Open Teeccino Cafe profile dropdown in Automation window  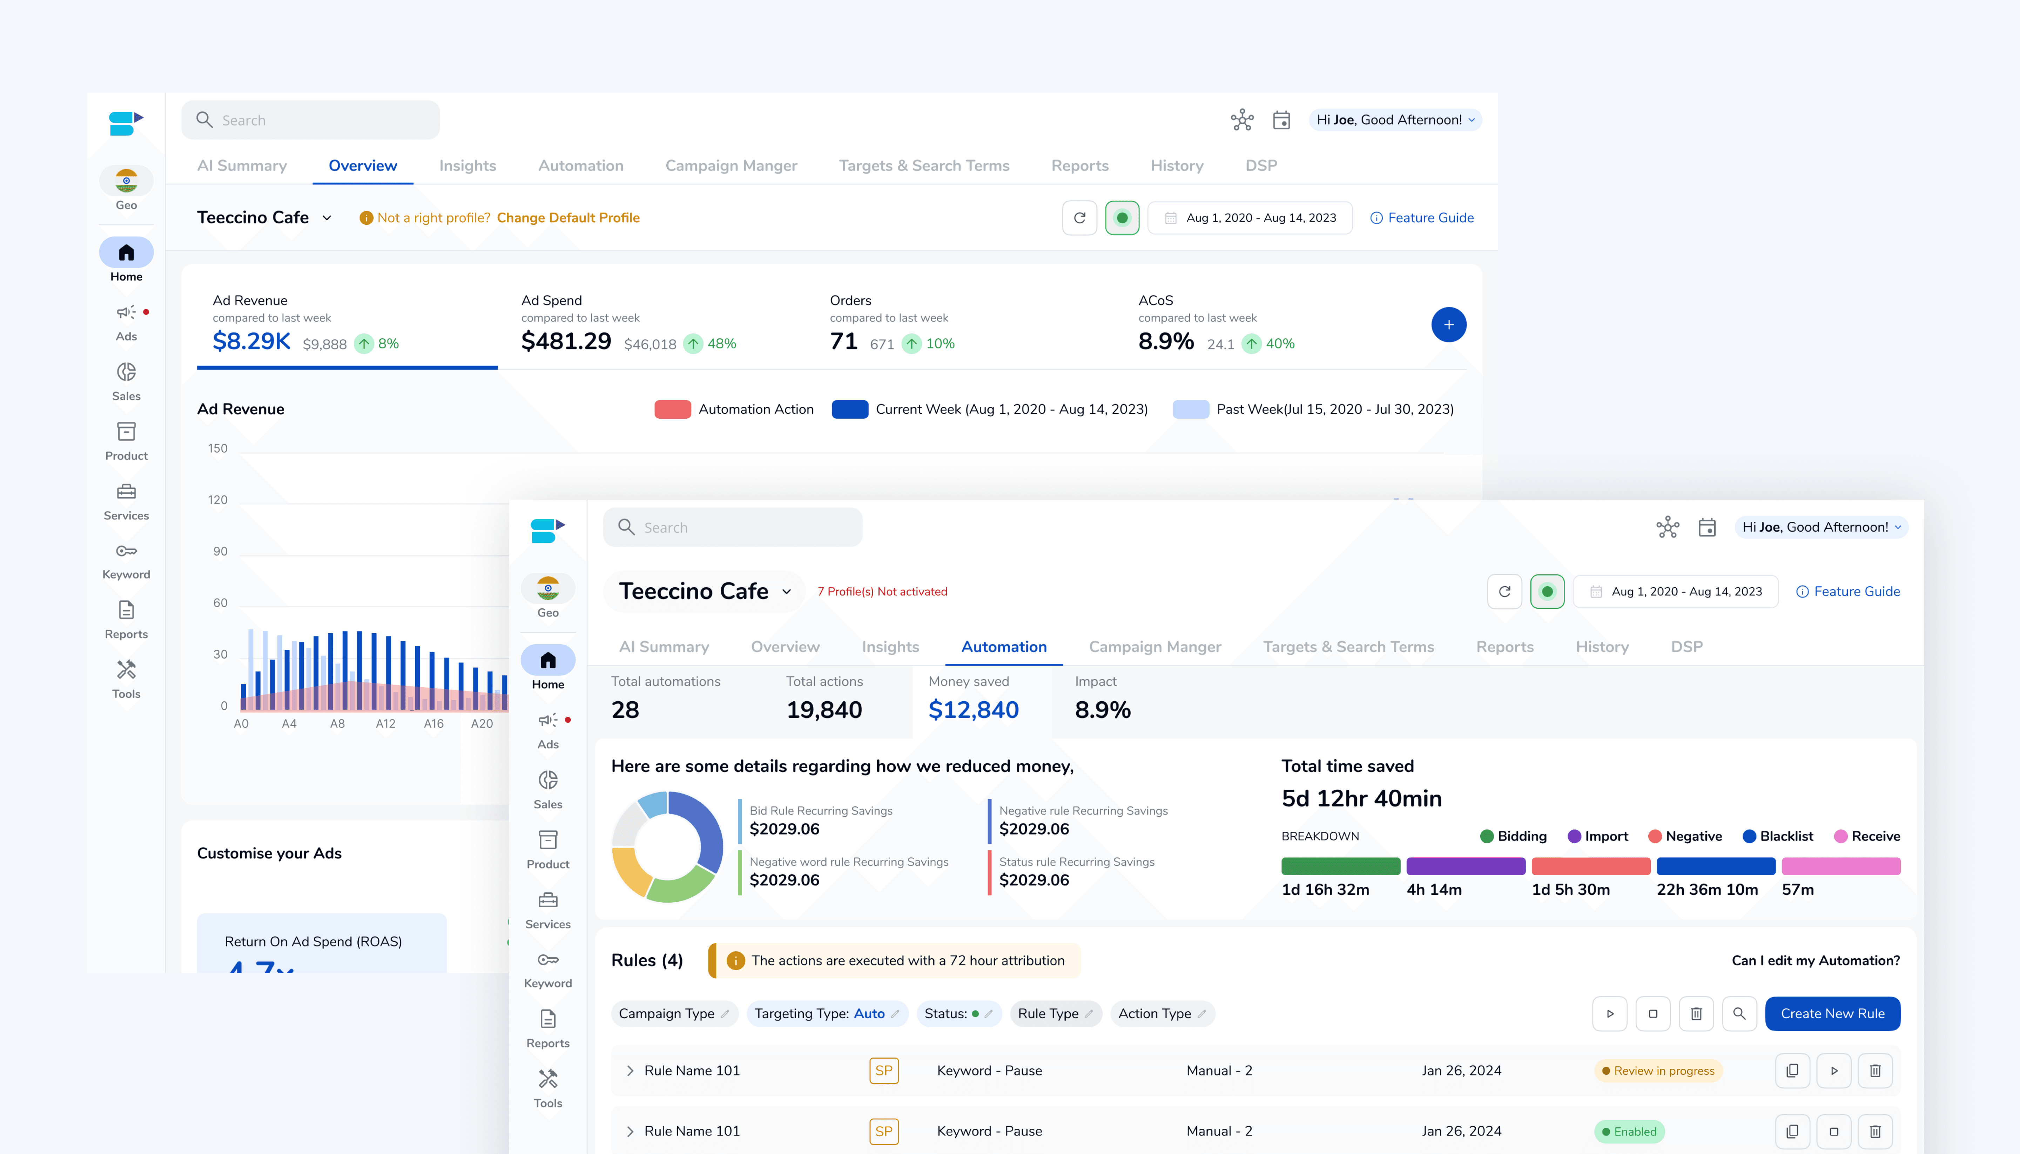(x=786, y=591)
